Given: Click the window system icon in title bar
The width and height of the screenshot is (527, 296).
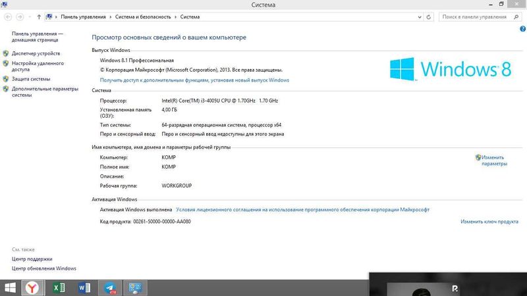Looking at the screenshot, I should point(4,5).
